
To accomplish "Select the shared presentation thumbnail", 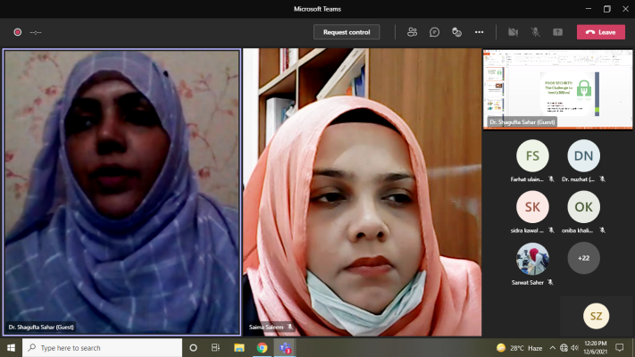I will [557, 88].
